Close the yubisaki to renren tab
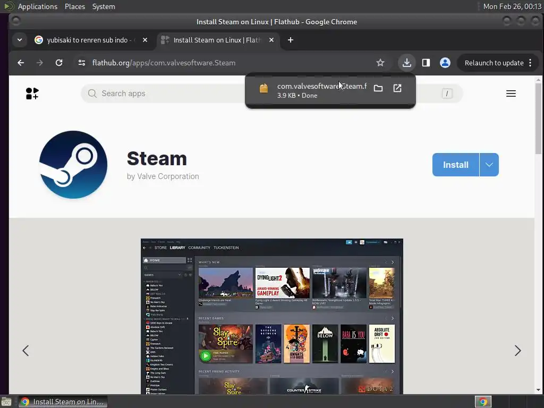The height and width of the screenshot is (408, 544). [145, 40]
